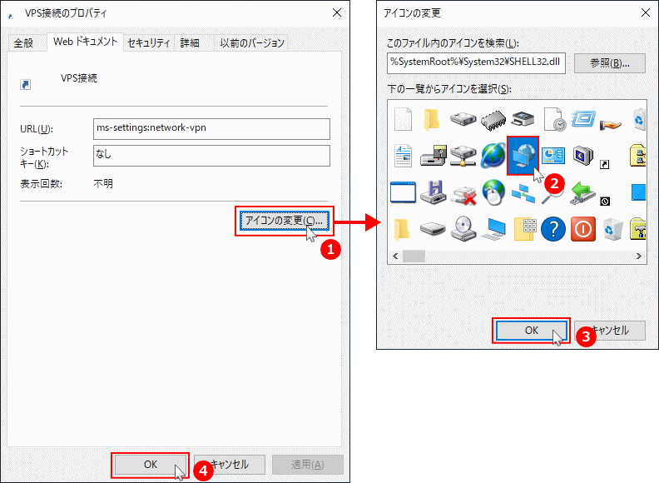Select the document with clock icon
Viewport: 659px width, 483px height.
[x=554, y=119]
